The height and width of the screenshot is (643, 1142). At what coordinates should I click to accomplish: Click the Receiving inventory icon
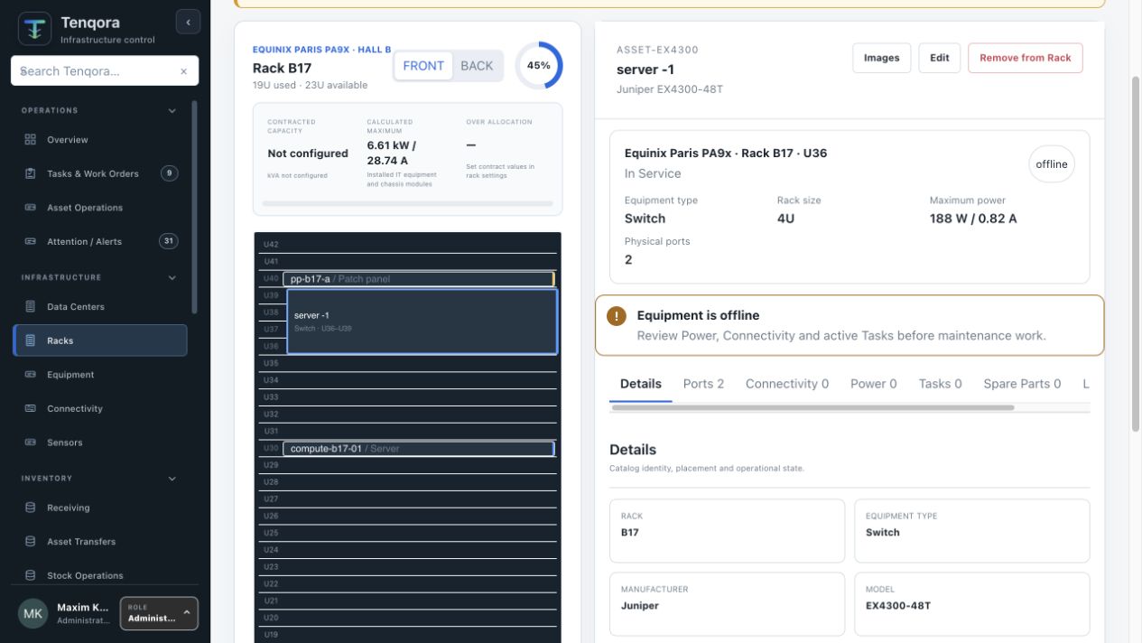pyautogui.click(x=30, y=508)
